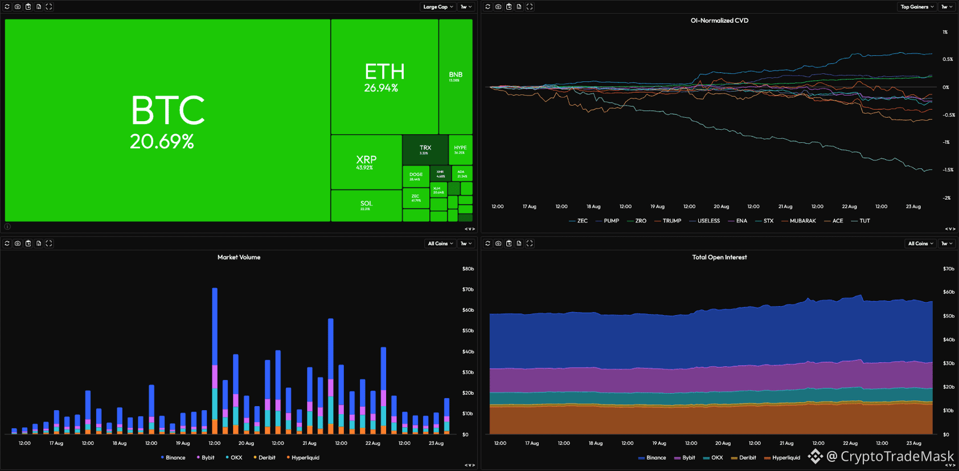Screenshot the Total Open Interest chart

498,243
